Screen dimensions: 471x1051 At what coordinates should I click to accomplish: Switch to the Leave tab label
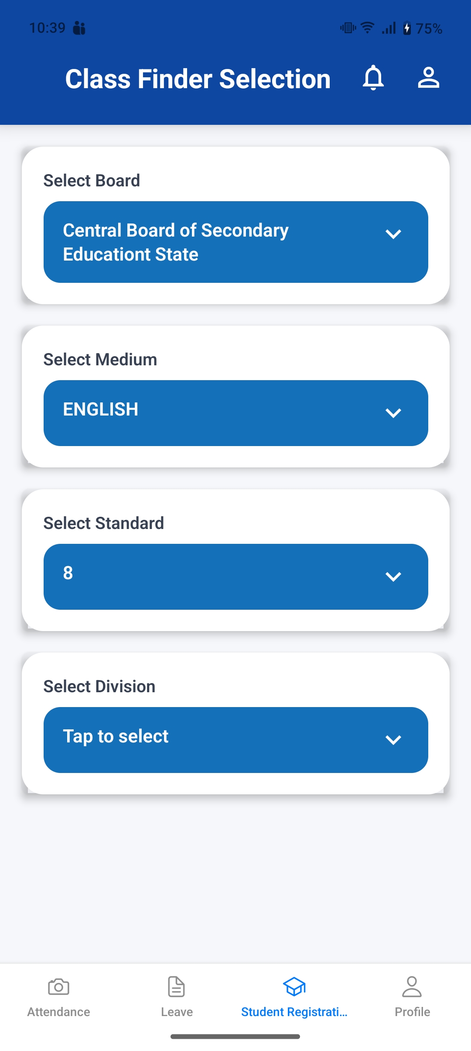coord(177,1012)
